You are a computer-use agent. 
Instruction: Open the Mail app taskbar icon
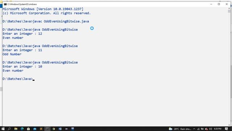(x=35, y=129)
